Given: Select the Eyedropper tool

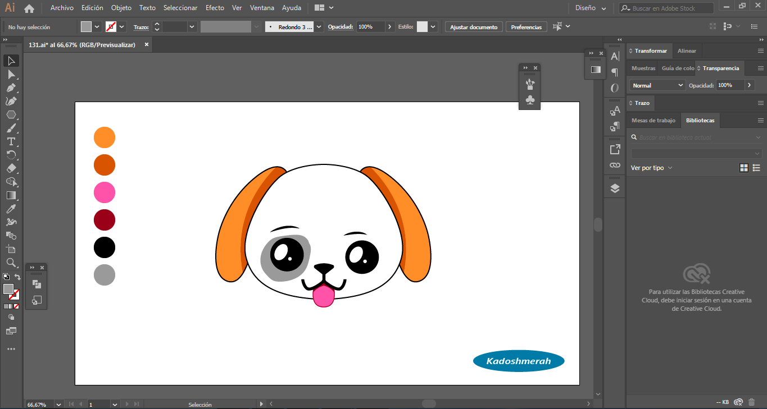Looking at the screenshot, I should click(11, 209).
